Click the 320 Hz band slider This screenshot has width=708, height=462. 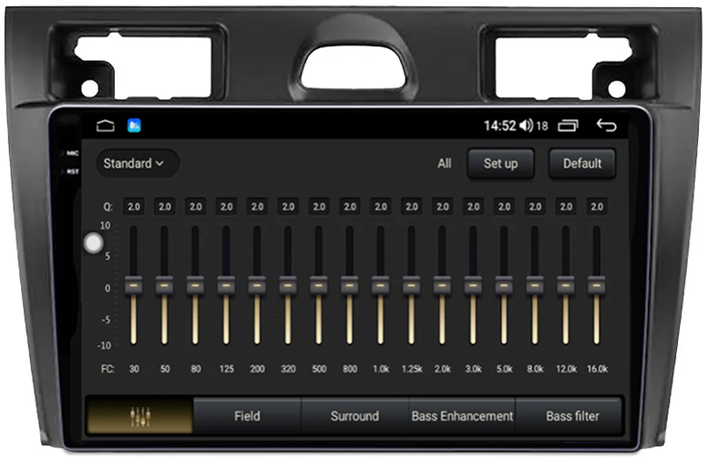tap(288, 285)
